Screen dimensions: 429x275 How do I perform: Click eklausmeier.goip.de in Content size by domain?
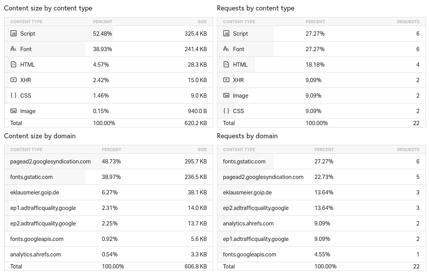[34, 192]
